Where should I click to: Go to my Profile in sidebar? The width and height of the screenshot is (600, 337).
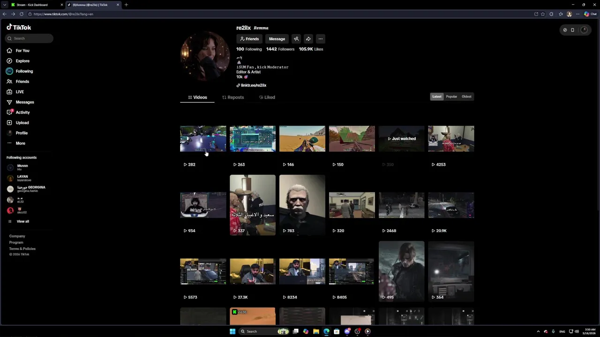(x=17, y=133)
